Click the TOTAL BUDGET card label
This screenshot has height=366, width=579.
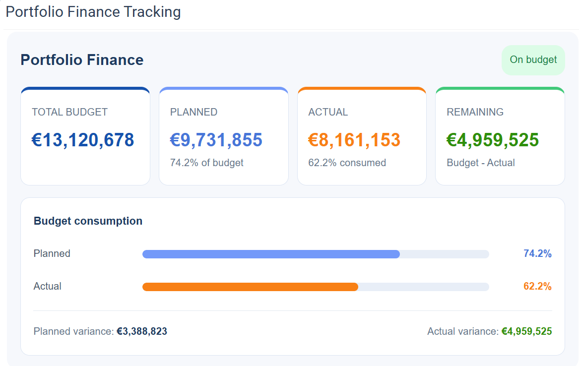tap(70, 112)
